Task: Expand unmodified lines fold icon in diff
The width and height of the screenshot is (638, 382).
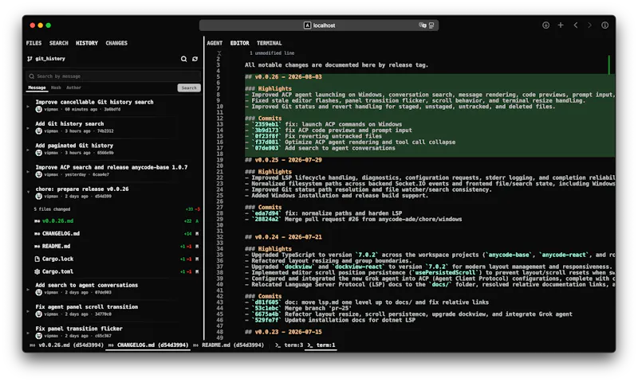Action: pos(219,53)
